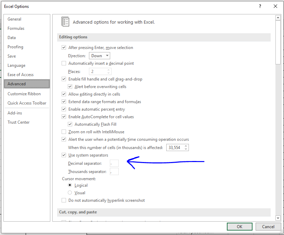Viewport: 284px width, 235px height.
Task: Click the Advanced options list icon
Action: pos(65,22)
